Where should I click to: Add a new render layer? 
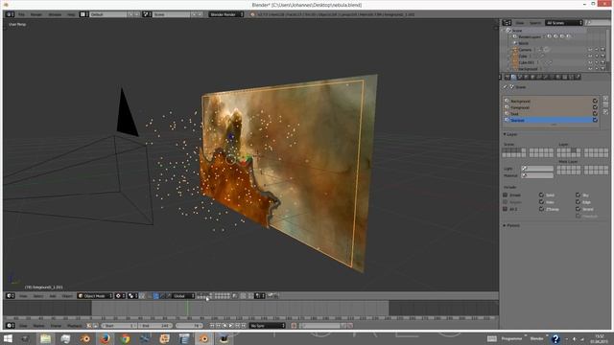(x=605, y=99)
